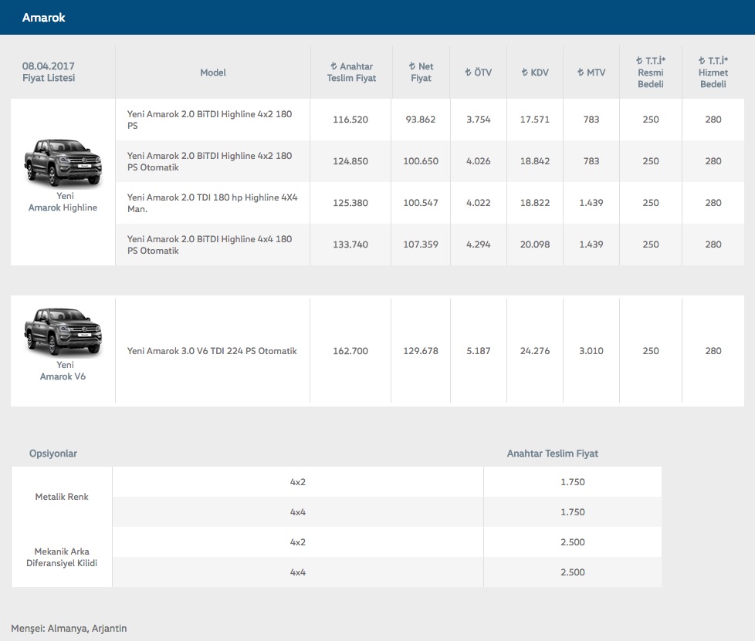The height and width of the screenshot is (641, 755).
Task: Select the 18.842 KDV value
Action: click(535, 161)
